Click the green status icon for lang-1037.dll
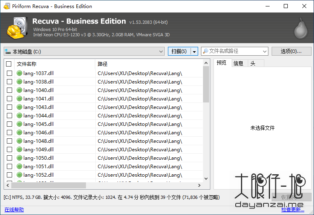The height and width of the screenshot is (215, 314). 19,73
